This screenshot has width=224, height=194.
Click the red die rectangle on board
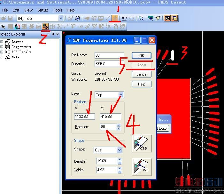(174, 118)
